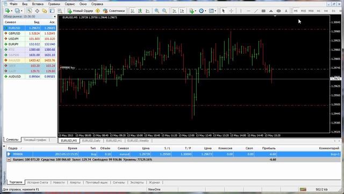
Task: Switch chart to candlesticks icon
Action: (x=140, y=11)
